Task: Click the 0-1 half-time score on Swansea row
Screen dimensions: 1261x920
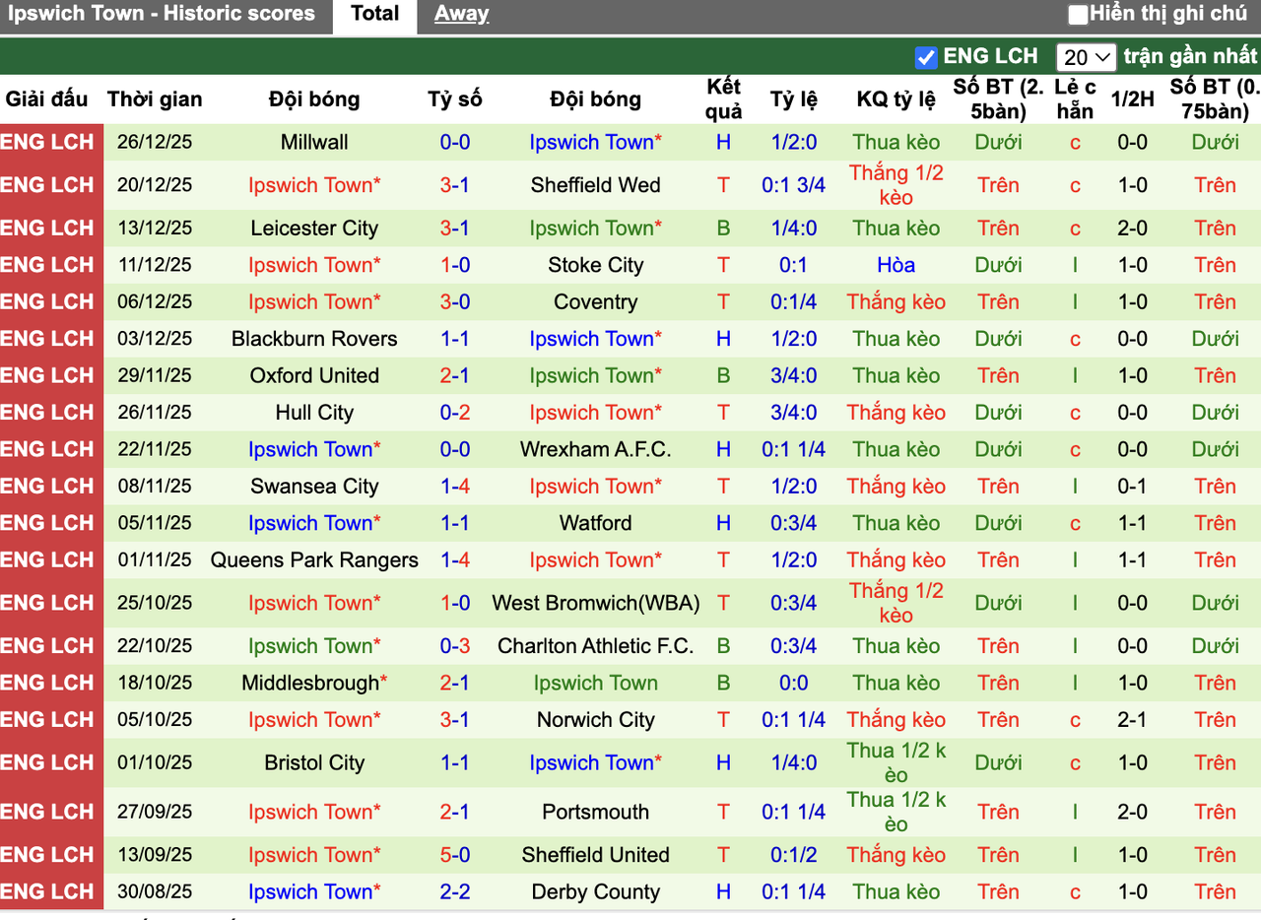Action: [x=1133, y=487]
